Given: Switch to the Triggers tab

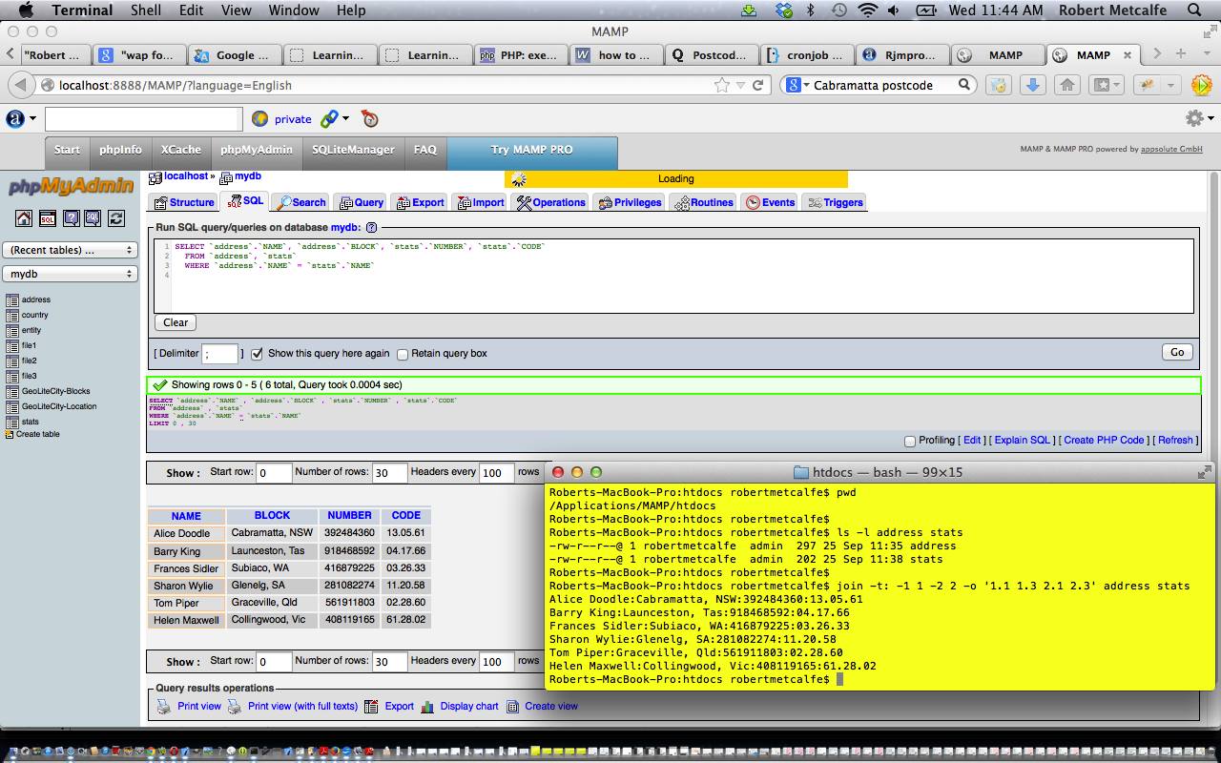Looking at the screenshot, I should [x=836, y=202].
